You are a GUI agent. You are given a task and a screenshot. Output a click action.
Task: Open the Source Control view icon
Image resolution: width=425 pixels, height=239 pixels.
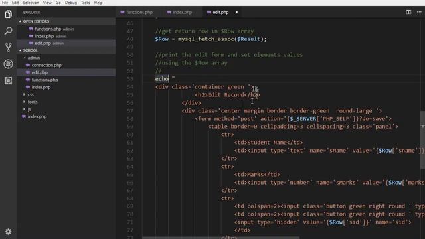click(x=8, y=47)
